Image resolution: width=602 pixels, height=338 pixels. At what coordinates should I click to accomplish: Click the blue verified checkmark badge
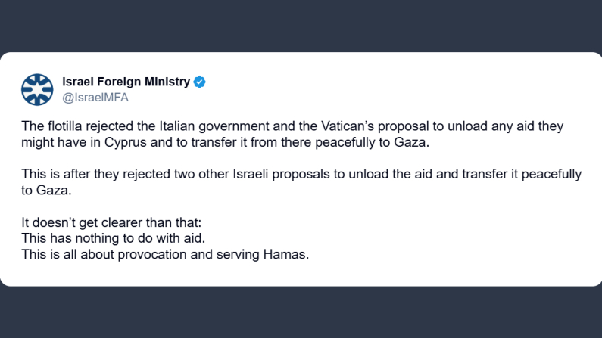(200, 82)
